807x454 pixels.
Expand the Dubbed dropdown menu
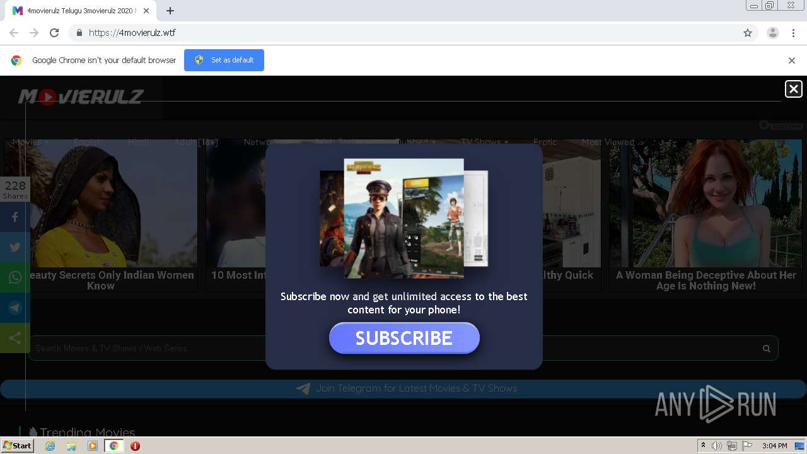pyautogui.click(x=415, y=142)
